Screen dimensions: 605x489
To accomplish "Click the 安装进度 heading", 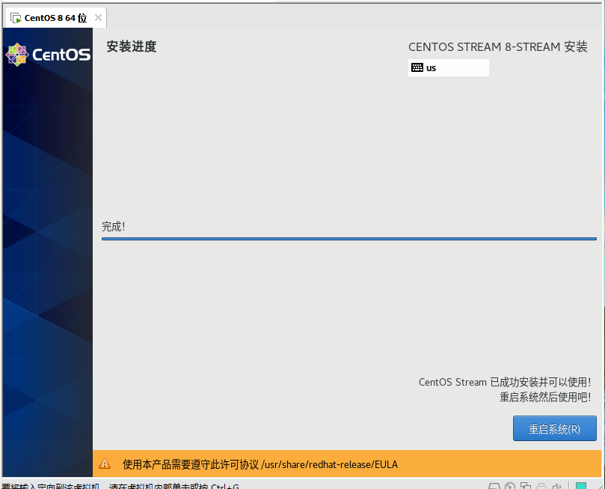I will 131,46.
